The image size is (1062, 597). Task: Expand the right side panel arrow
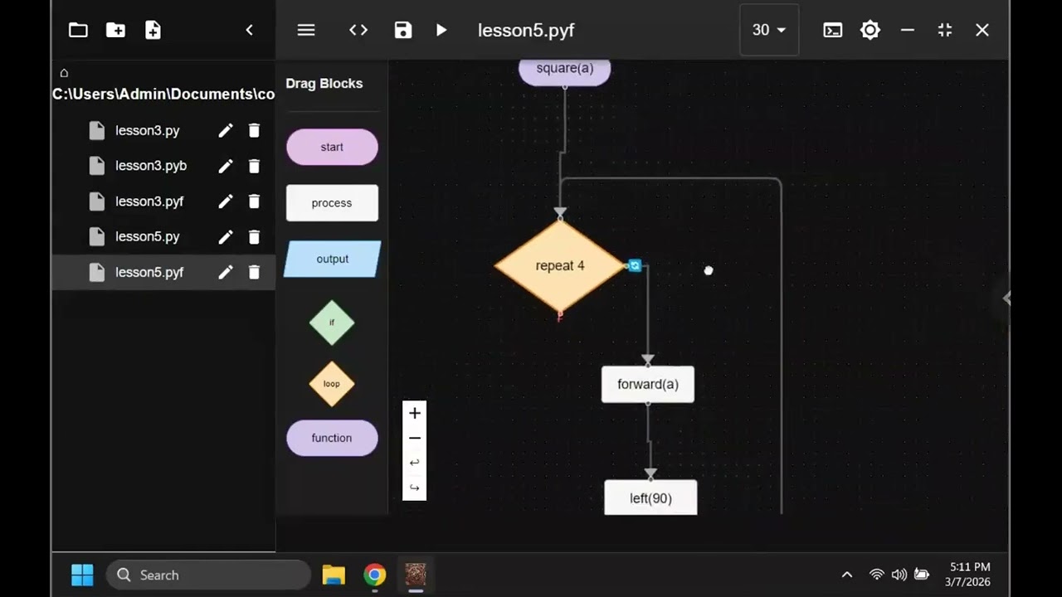point(1006,298)
